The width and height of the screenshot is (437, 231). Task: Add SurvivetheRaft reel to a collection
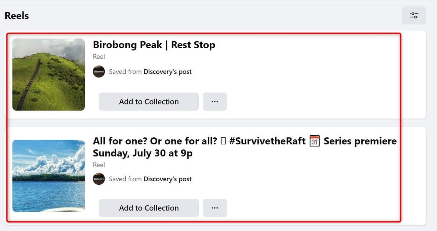[x=149, y=208]
